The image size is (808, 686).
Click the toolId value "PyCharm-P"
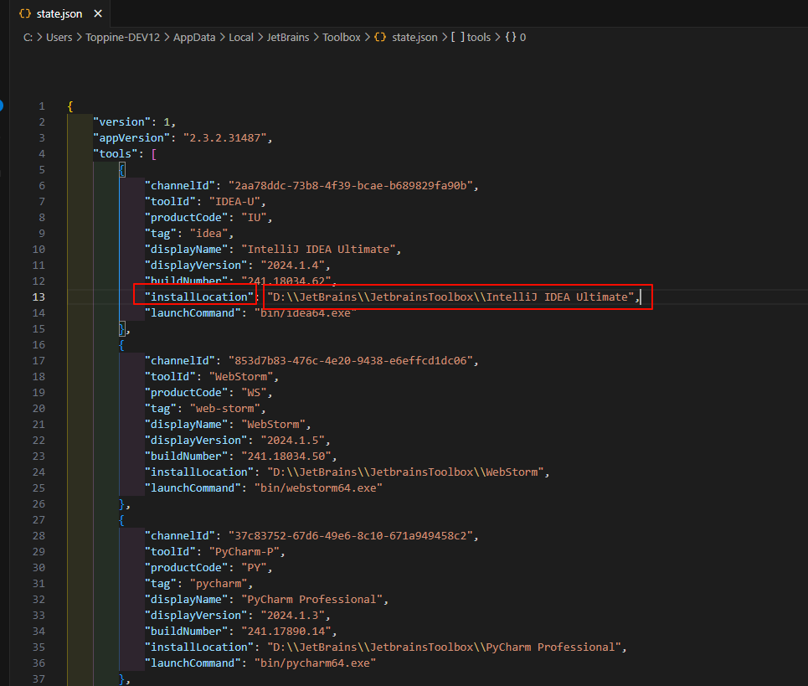point(244,552)
